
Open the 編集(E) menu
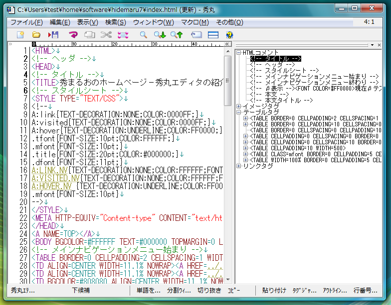pos(60,22)
